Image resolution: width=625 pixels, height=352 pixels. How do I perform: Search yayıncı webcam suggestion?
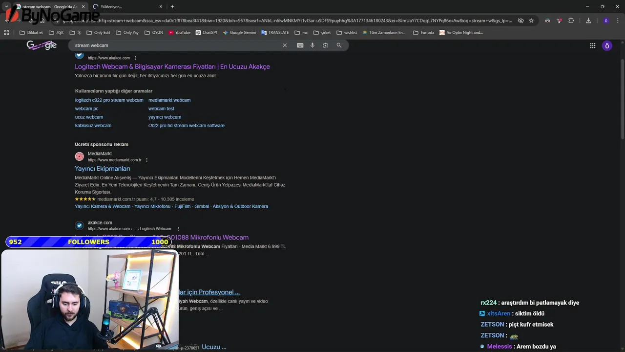pos(165,117)
